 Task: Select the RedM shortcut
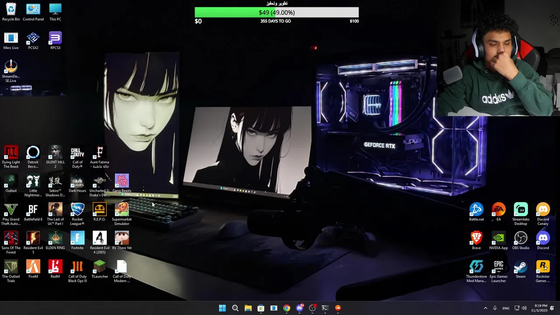click(55, 269)
